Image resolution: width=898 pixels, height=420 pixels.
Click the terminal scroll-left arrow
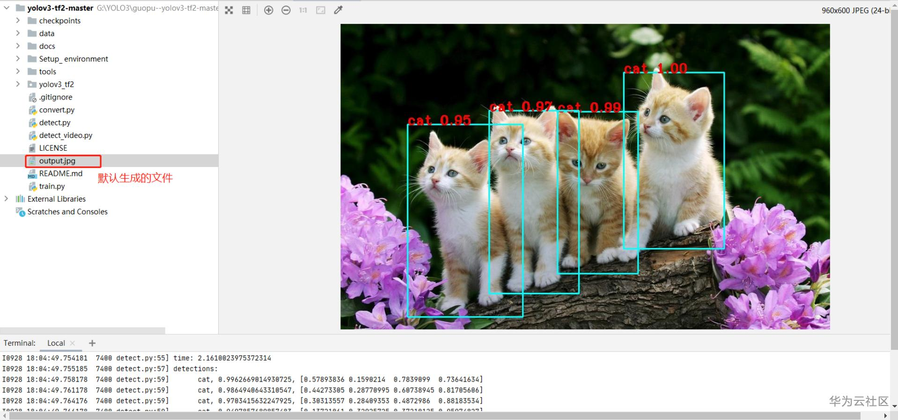[x=4, y=416]
